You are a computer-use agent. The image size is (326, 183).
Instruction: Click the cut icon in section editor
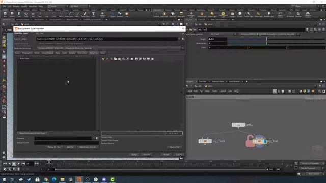(x=111, y=59)
